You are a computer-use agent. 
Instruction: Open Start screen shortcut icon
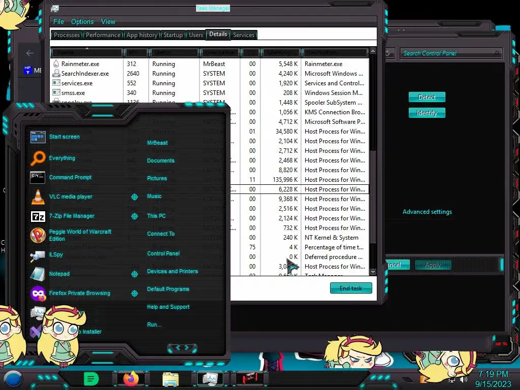pos(38,137)
